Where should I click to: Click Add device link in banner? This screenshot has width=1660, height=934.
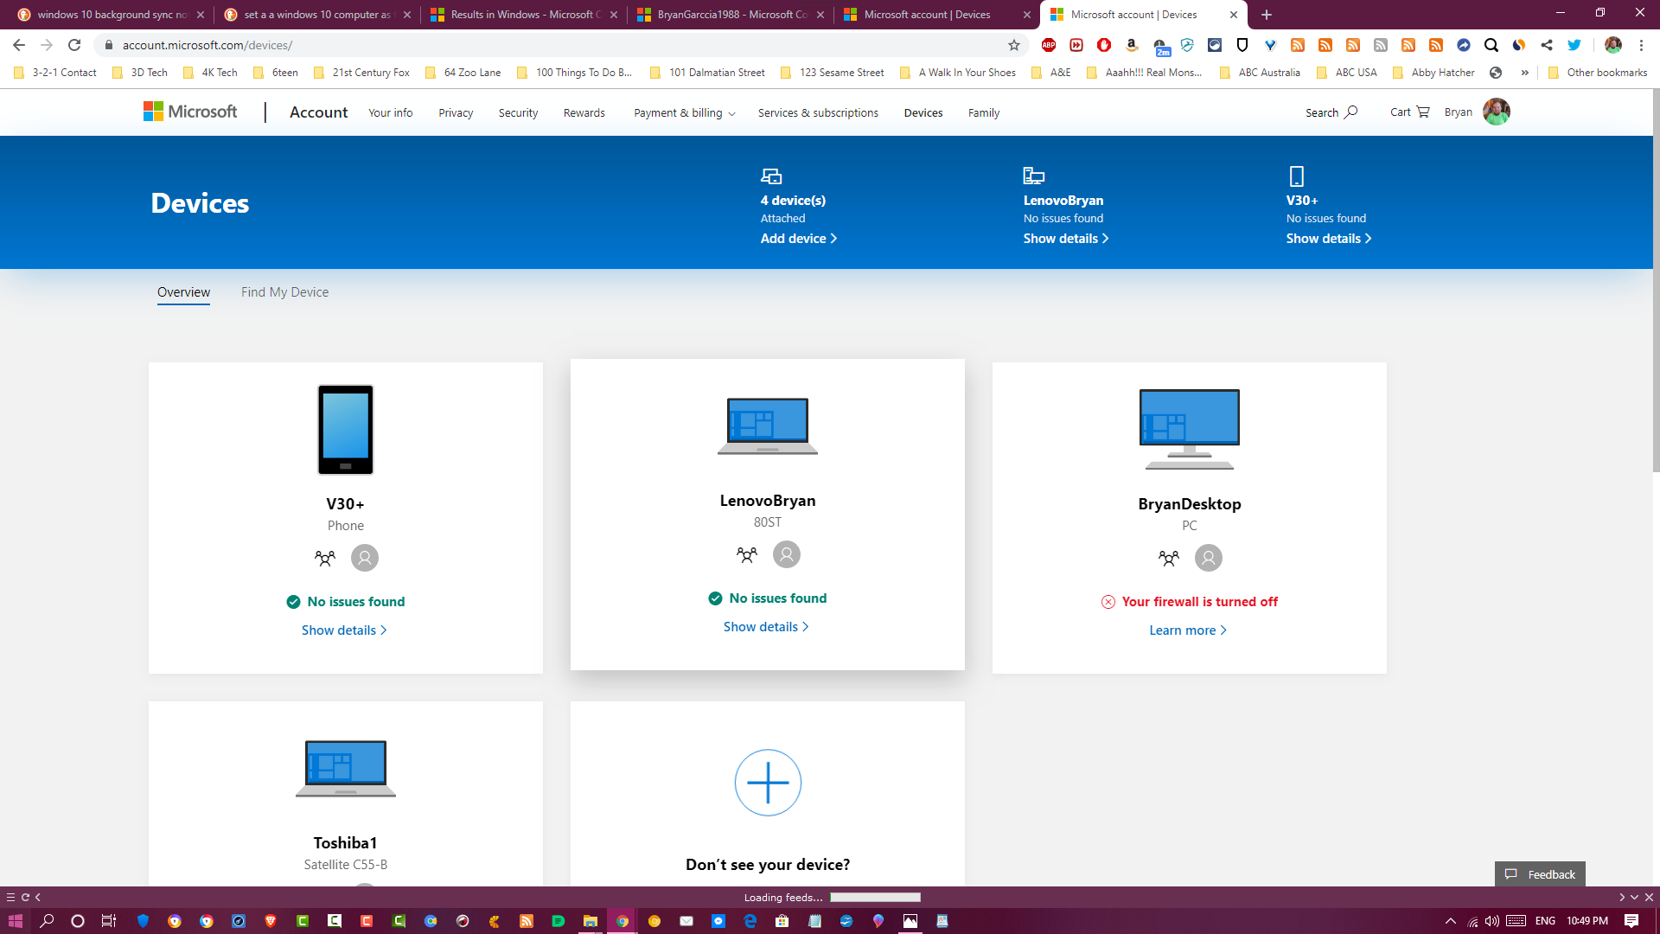click(x=799, y=239)
